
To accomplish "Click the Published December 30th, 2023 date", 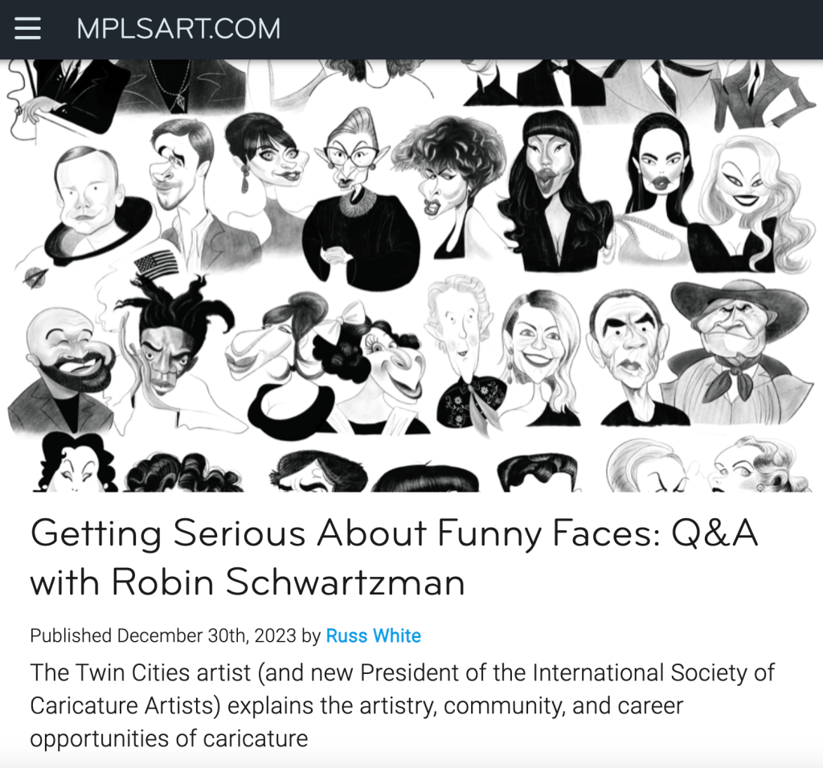I will coord(163,636).
